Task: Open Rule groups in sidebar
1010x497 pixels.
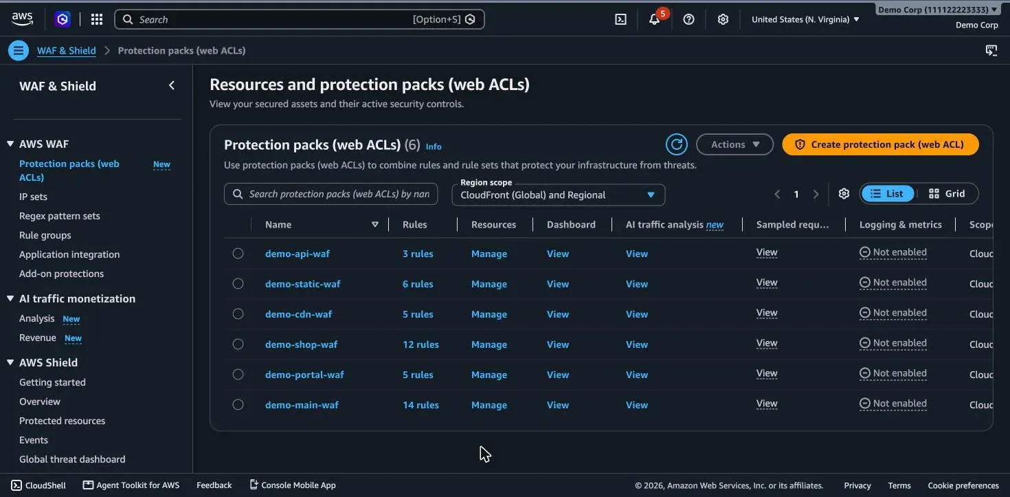Action: point(45,235)
